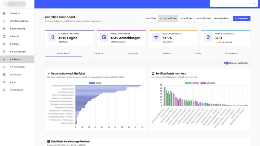Click the people icon beside Benutzer
This screenshot has width=260, height=146.
pyautogui.click(x=4, y=44)
